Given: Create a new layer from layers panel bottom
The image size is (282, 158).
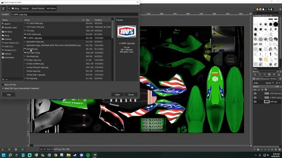Looking at the screenshot, I should [x=255, y=149].
